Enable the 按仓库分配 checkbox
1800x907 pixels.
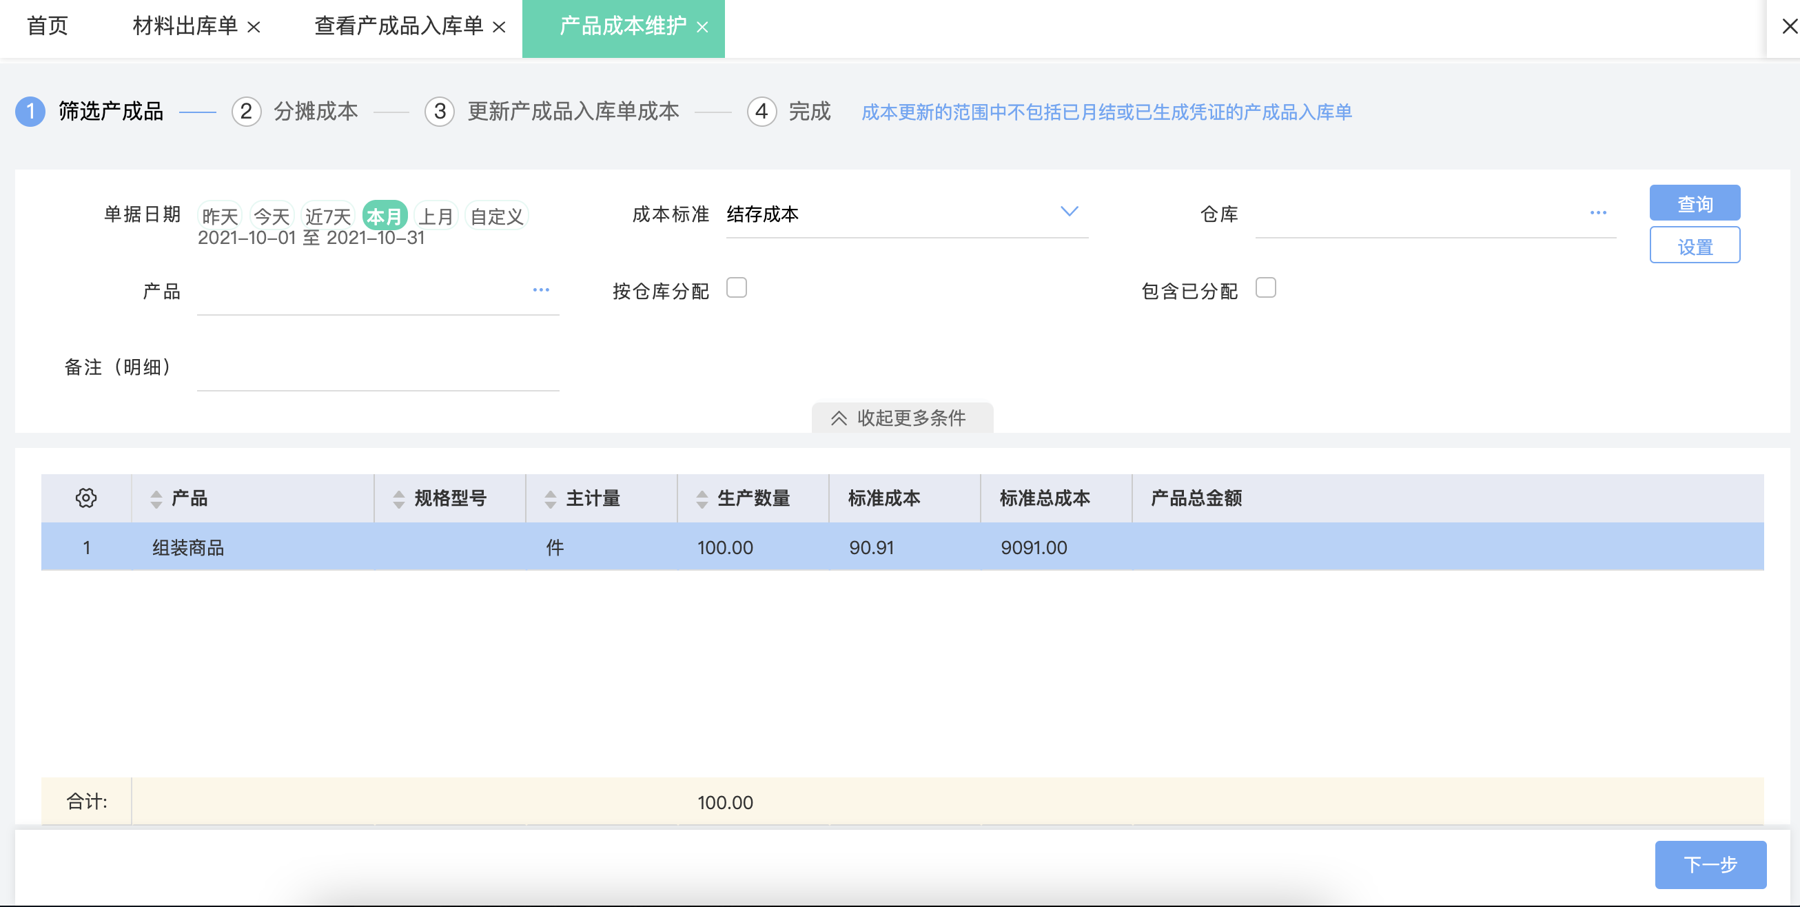(x=737, y=287)
